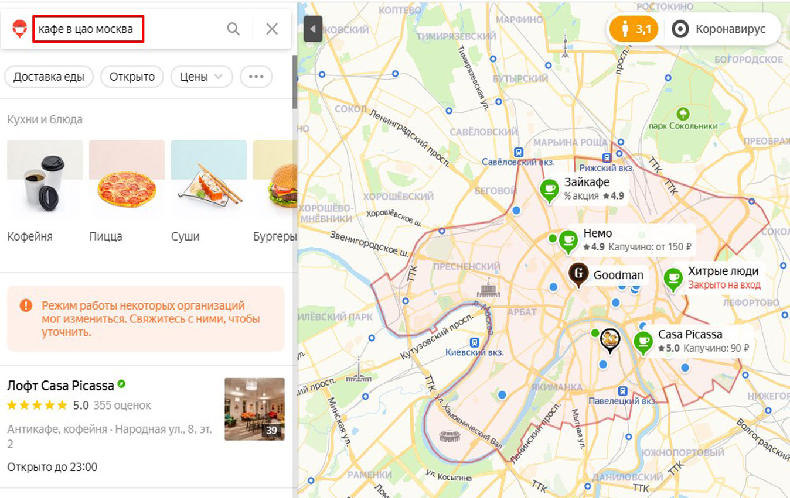Select the Goodman restaurant marker
This screenshot has width=790, height=498.
[x=578, y=274]
